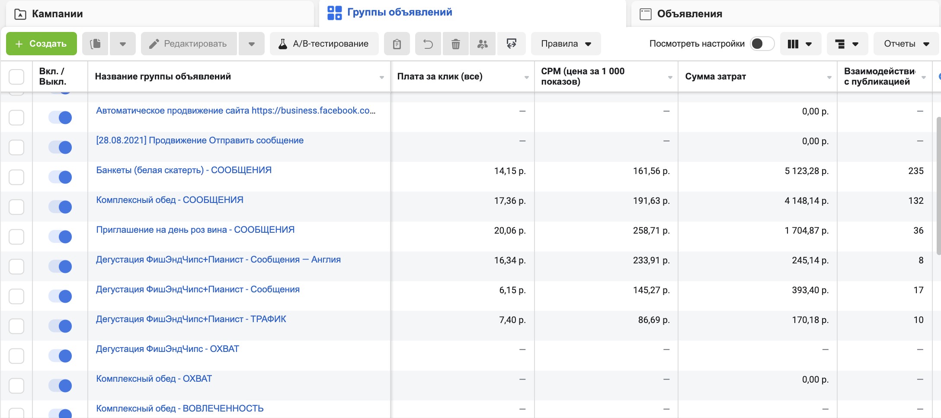The width and height of the screenshot is (941, 418).
Task: Open the breakdown dropdown arrow
Action: coord(855,44)
